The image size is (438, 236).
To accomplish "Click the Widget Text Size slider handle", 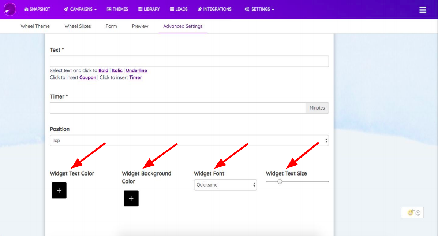I will (x=280, y=182).
